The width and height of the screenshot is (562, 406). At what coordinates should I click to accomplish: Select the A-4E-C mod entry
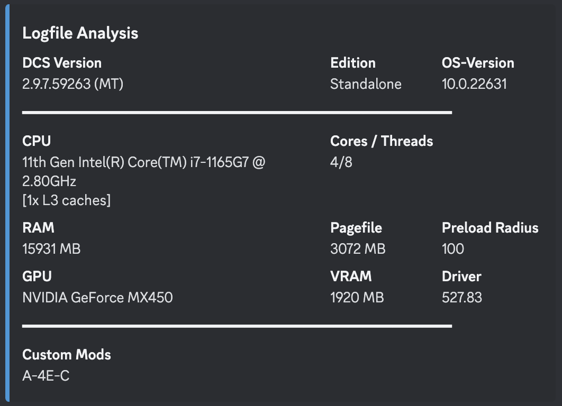tap(46, 376)
